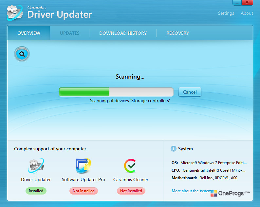Select the Driver Updater product icon
Viewport: 260px width, 207px height.
pyautogui.click(x=36, y=166)
